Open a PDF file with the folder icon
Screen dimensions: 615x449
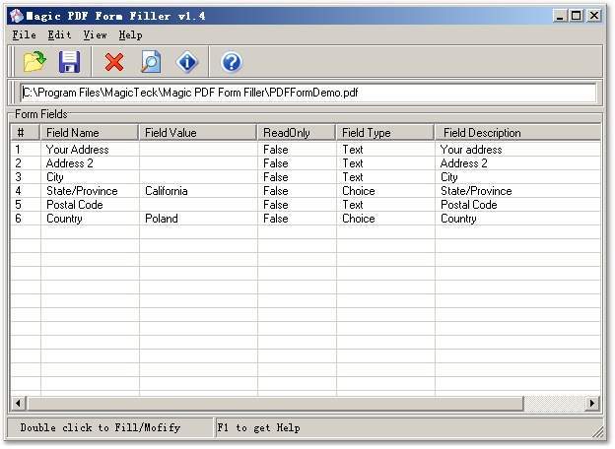(x=34, y=62)
